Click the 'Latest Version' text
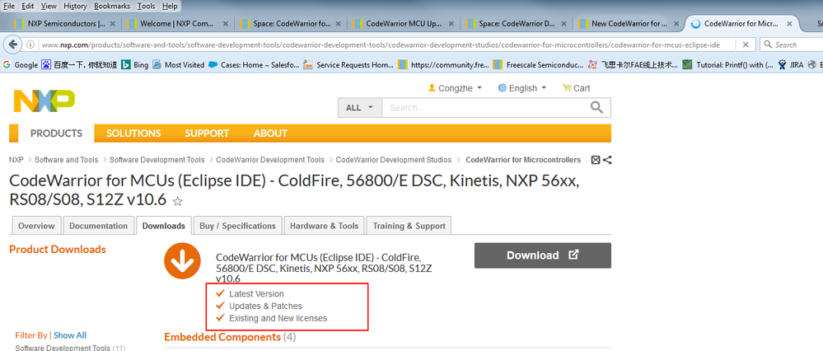 [256, 294]
